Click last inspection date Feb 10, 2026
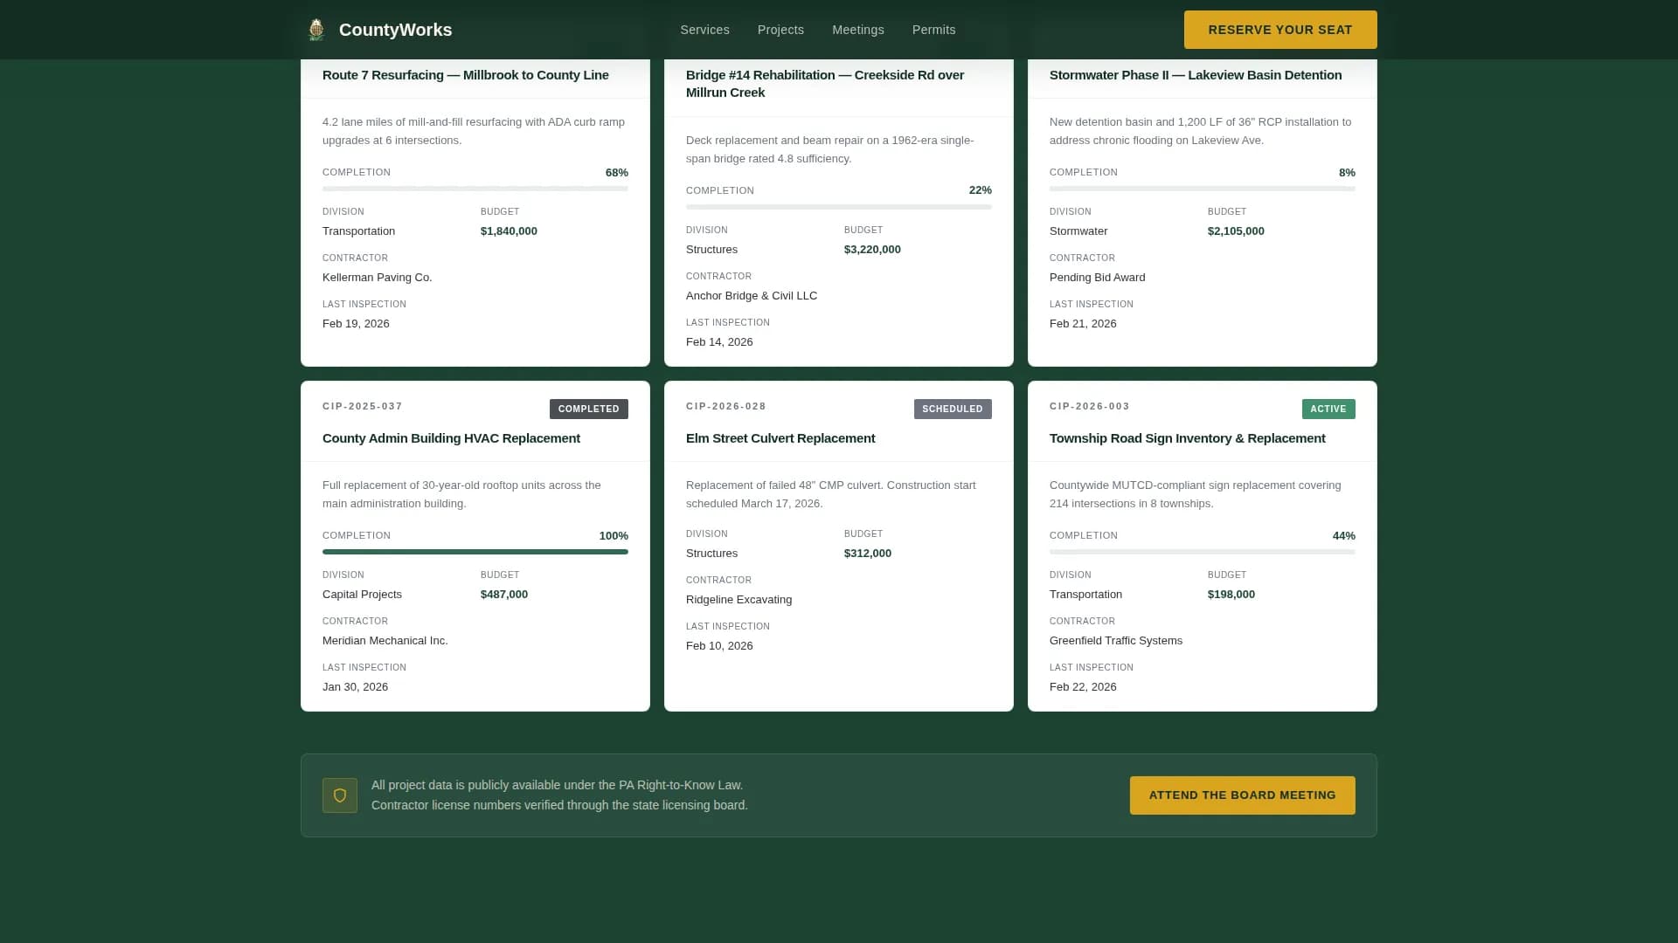Viewport: 1678px width, 943px height. pos(719,646)
